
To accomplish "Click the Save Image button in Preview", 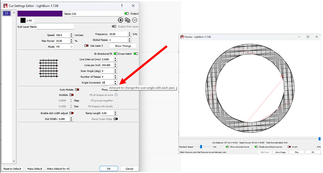I will tap(280, 152).
